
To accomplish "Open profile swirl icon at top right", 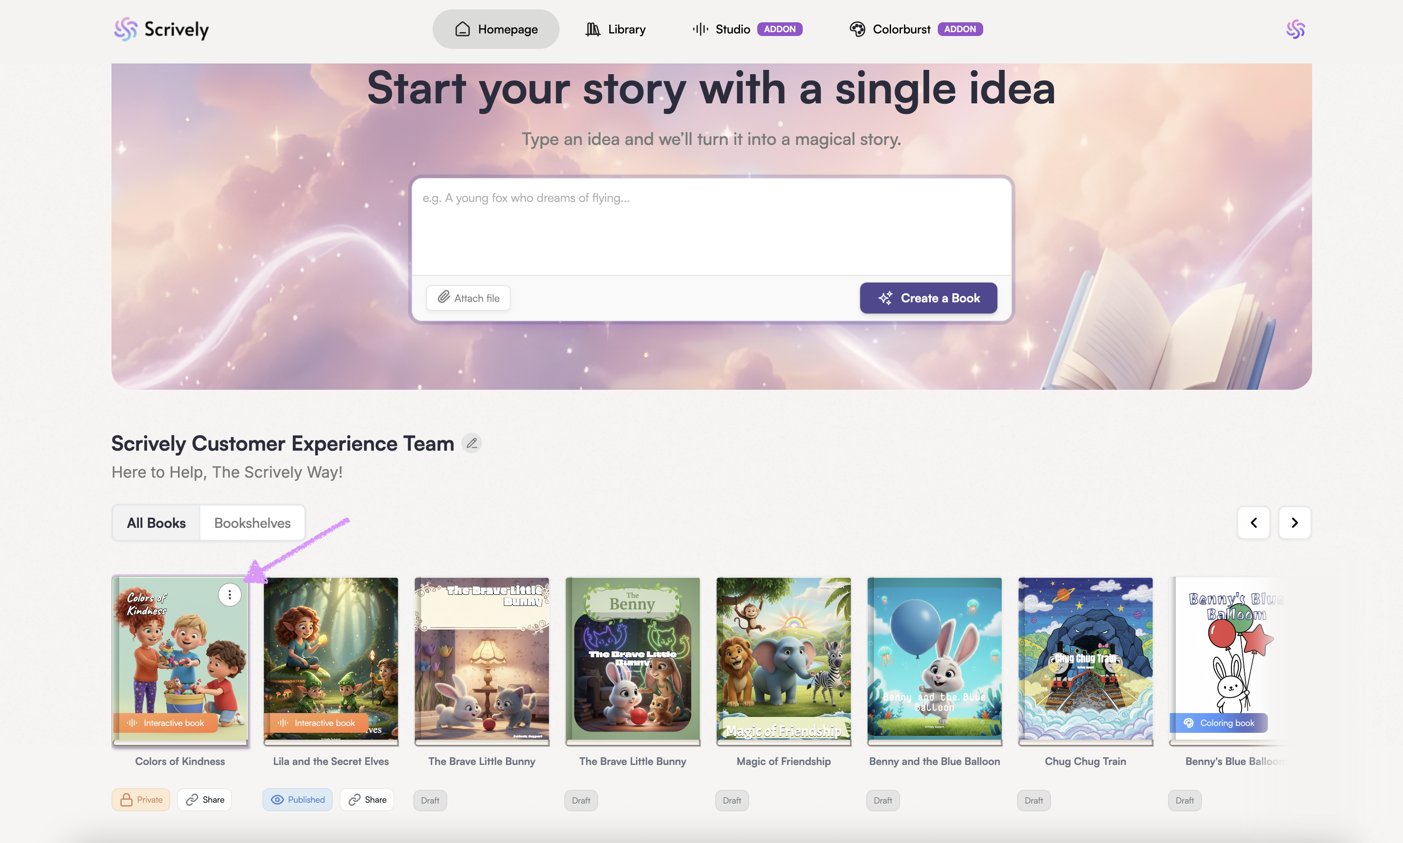I will tap(1295, 29).
